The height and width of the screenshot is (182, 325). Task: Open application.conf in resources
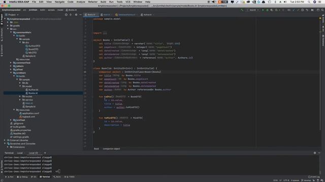[30, 113]
